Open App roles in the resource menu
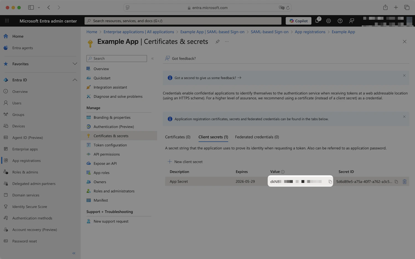 coord(101,173)
